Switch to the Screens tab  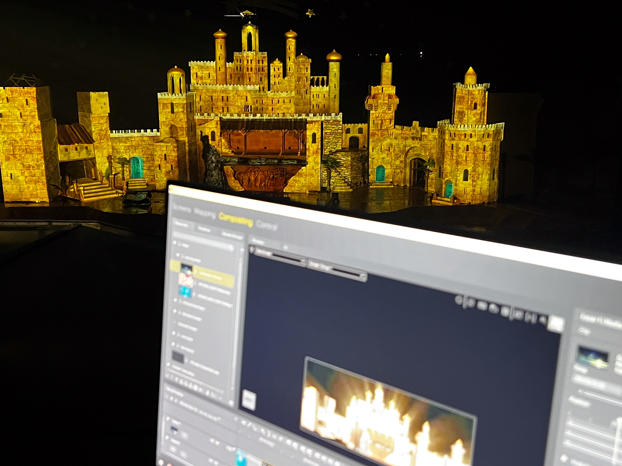[x=182, y=209]
